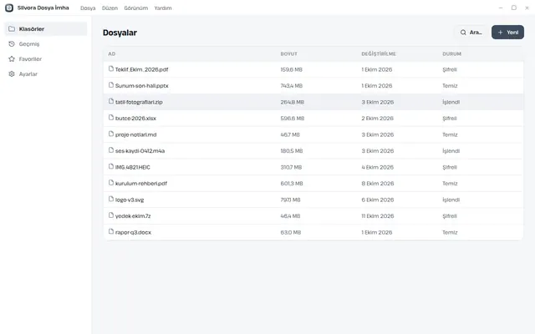Image resolution: width=535 pixels, height=334 pixels.
Task: Open the Düzen menu
Action: [x=110, y=8]
